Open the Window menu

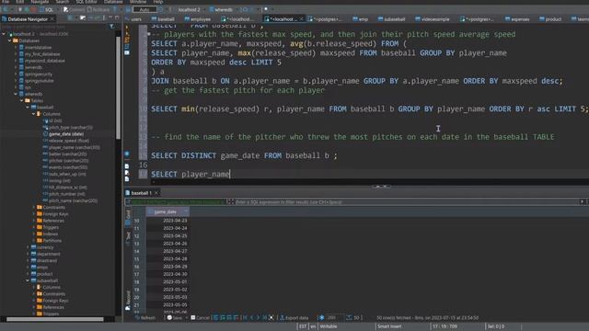138,2
